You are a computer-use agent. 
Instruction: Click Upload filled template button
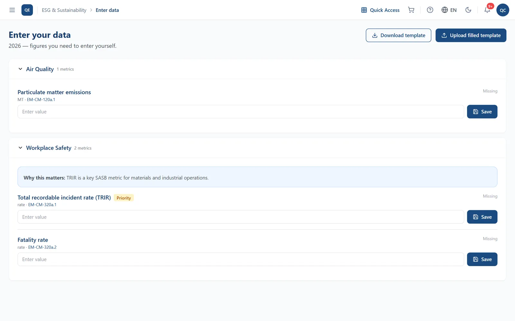pyautogui.click(x=471, y=35)
